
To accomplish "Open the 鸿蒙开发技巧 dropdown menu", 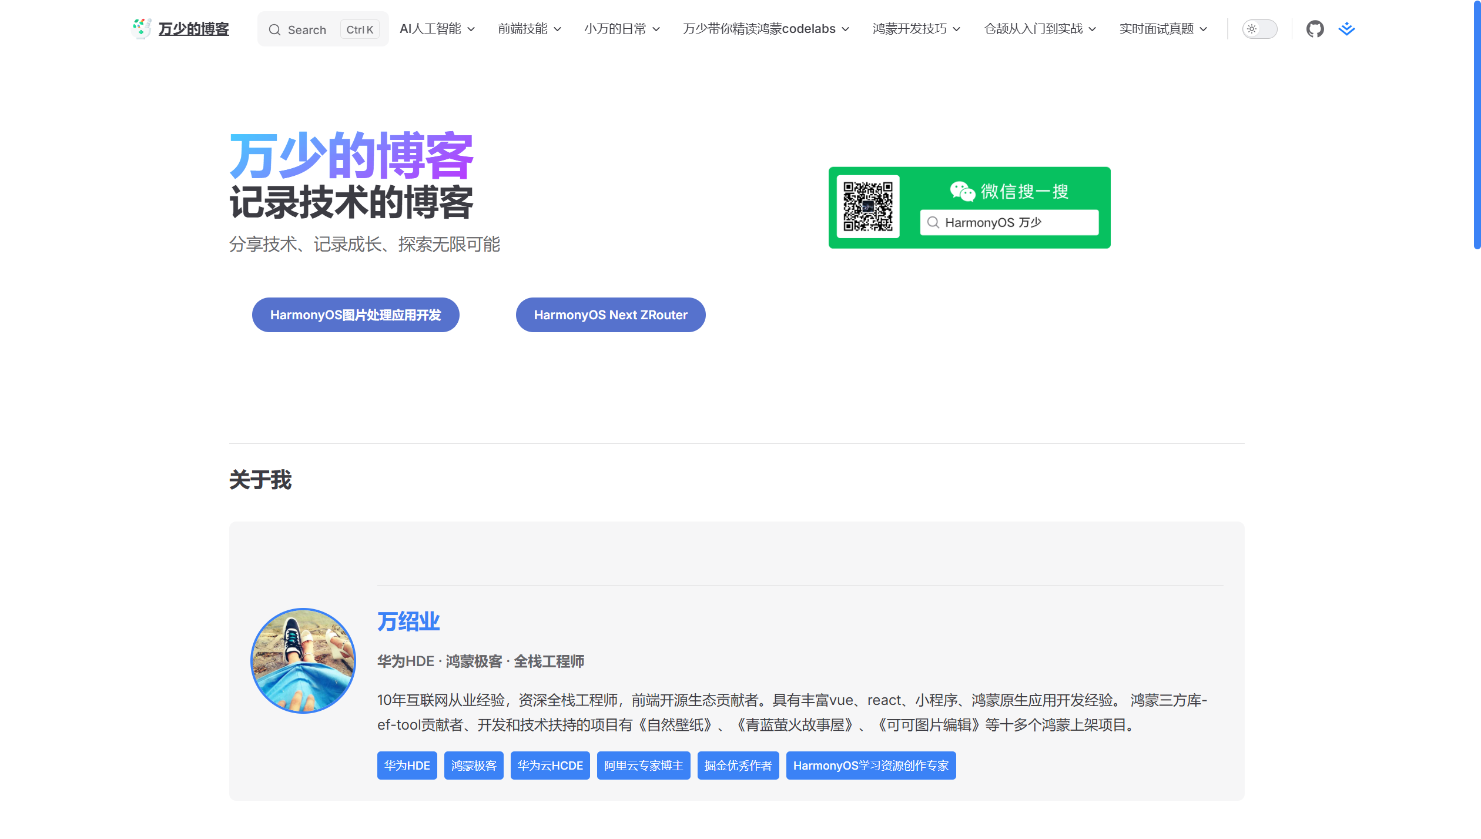I will (x=916, y=29).
